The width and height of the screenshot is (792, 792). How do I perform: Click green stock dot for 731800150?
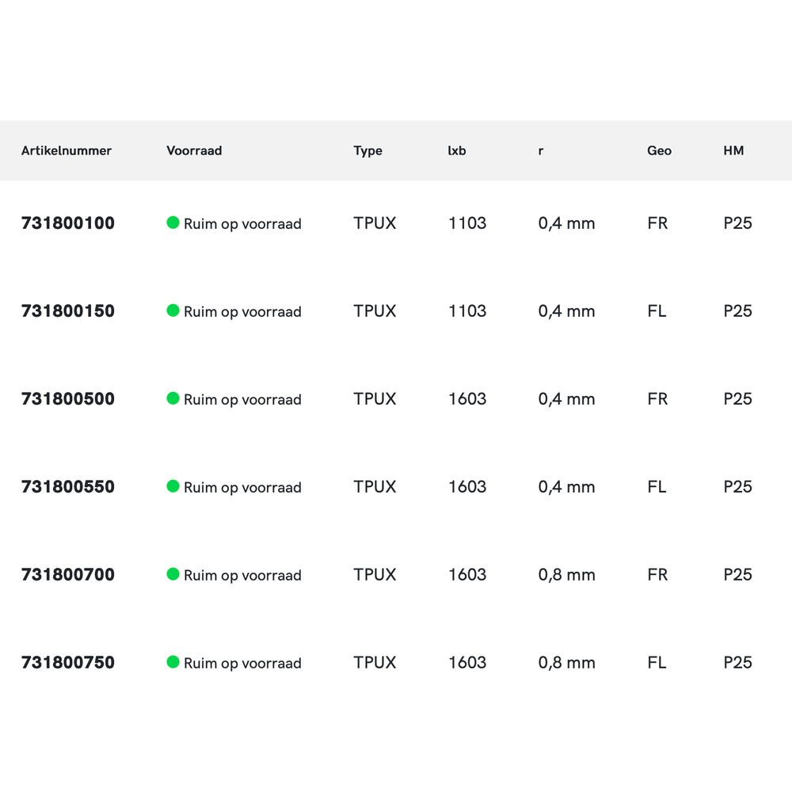173,310
